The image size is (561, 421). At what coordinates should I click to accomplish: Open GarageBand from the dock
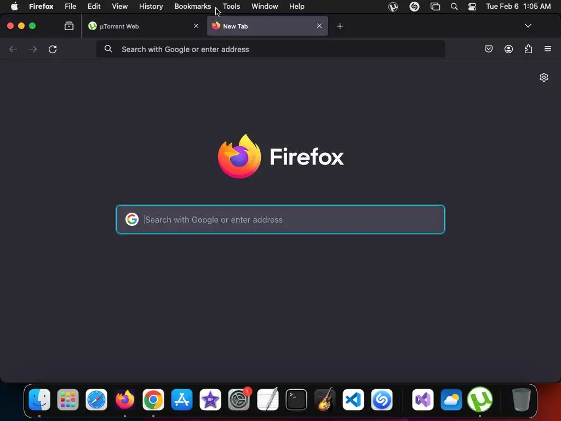click(324, 400)
